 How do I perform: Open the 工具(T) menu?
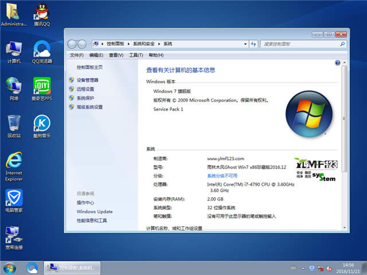point(136,55)
